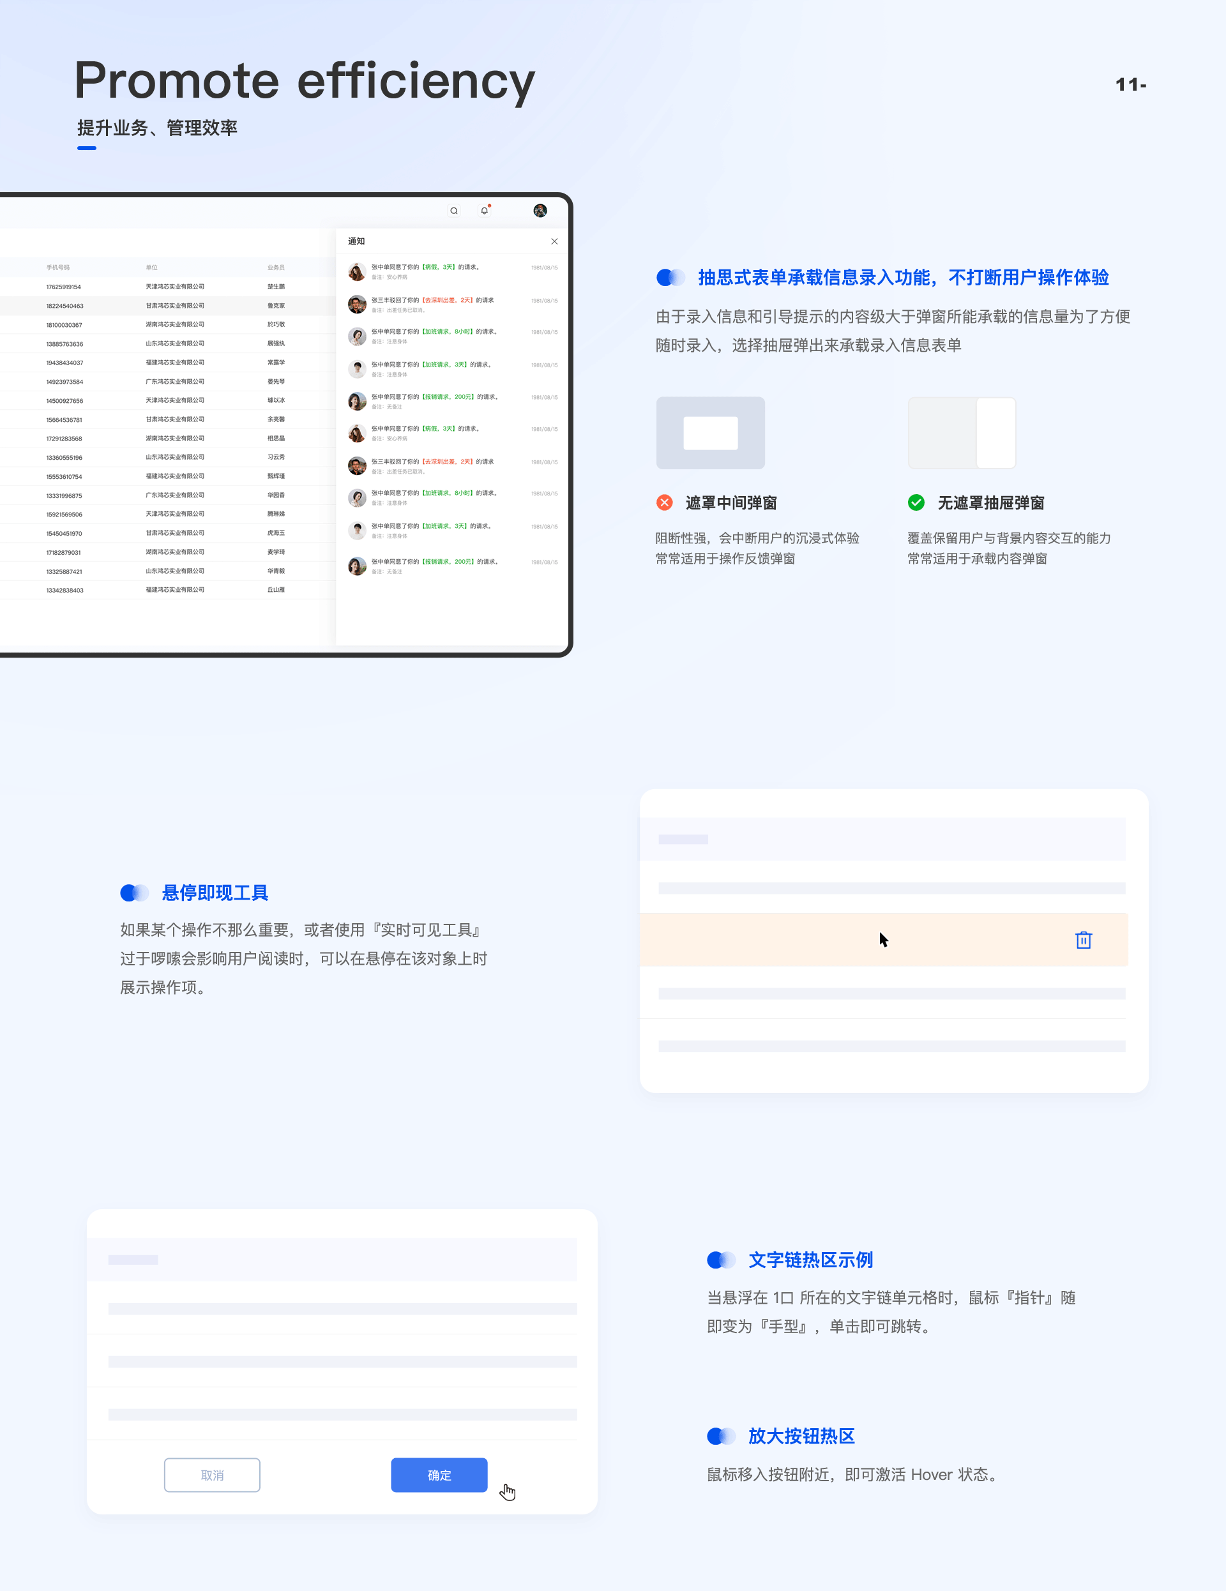The width and height of the screenshot is (1226, 1591).
Task: Click green check icon beside 无遮罩抽屉弹窗
Action: (916, 502)
